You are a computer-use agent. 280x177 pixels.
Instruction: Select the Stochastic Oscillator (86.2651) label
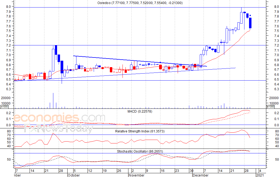click(x=140, y=151)
